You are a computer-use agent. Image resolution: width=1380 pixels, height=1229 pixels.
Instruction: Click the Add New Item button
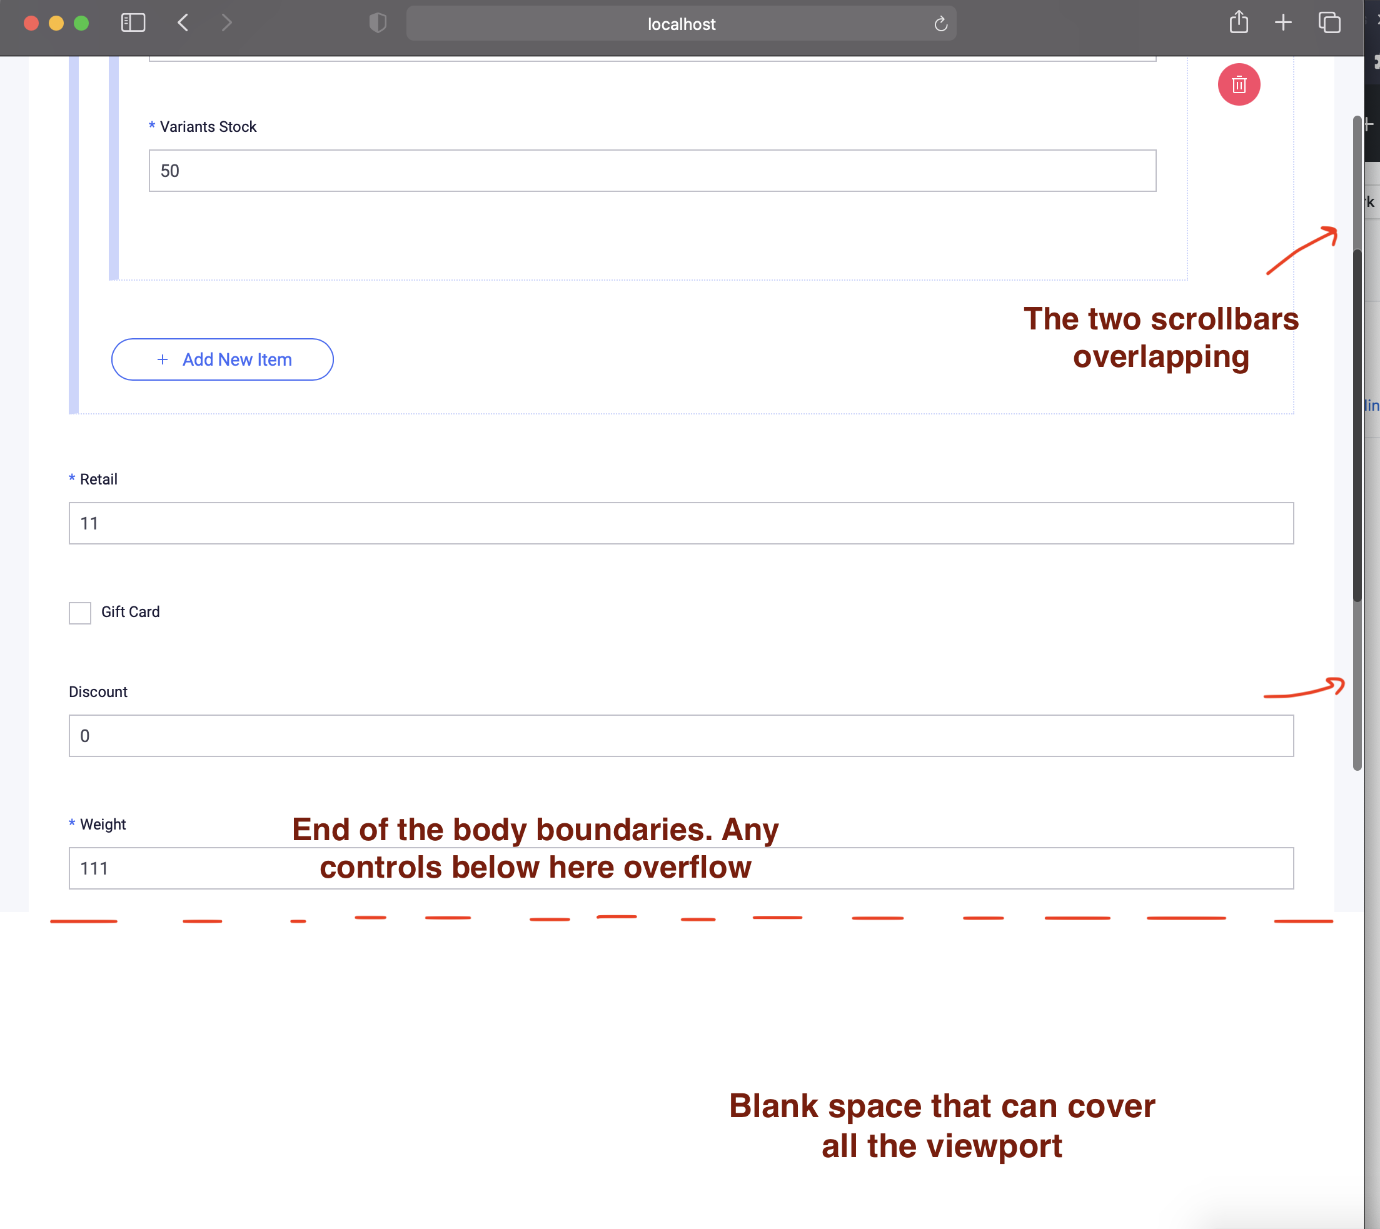[221, 359]
